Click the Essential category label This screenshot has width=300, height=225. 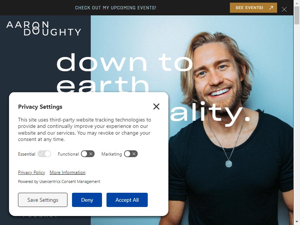(x=27, y=154)
